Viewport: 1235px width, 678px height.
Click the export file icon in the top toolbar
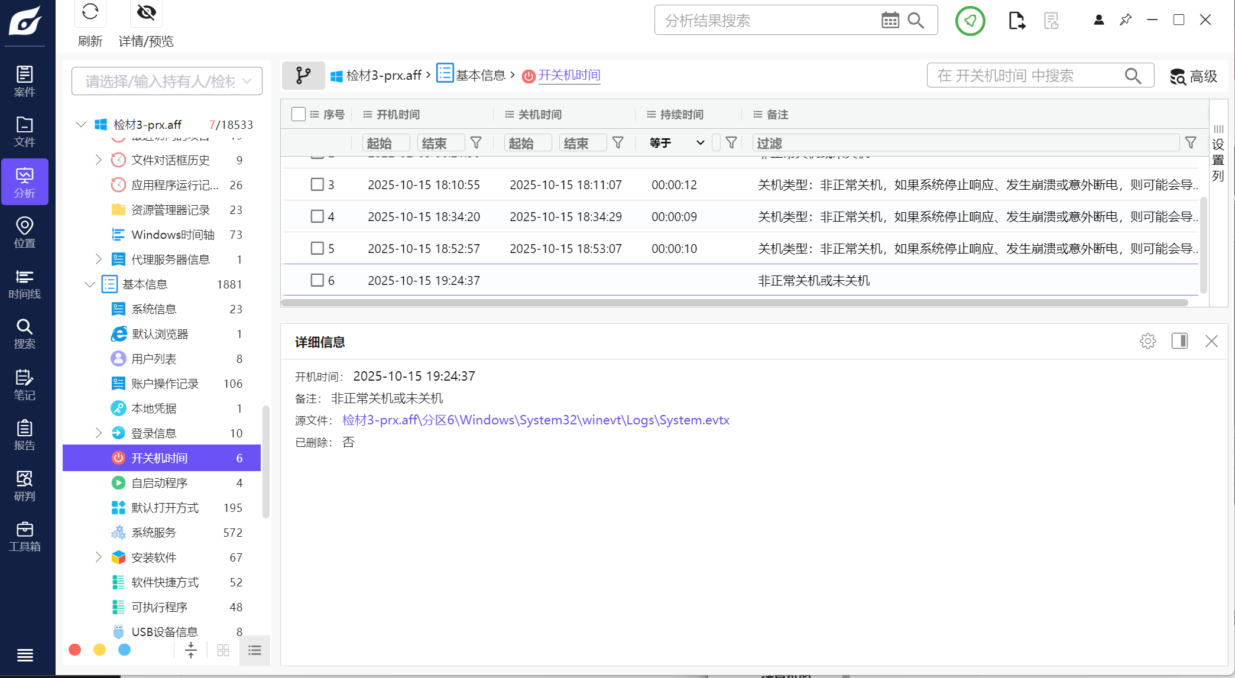click(x=1016, y=21)
